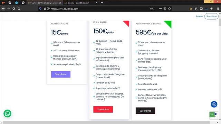This screenshot has width=221, height=124.
Task: Select the Cursos de WordPress tab
Action: 45,3
